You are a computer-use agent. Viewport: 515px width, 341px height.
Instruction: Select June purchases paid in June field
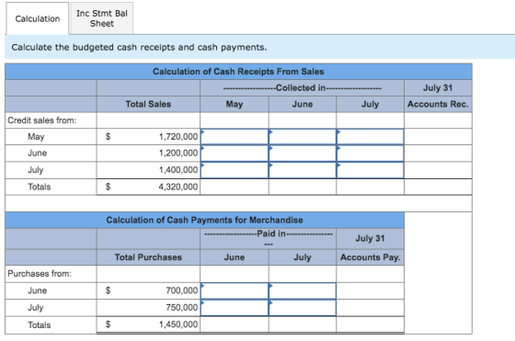click(x=235, y=290)
